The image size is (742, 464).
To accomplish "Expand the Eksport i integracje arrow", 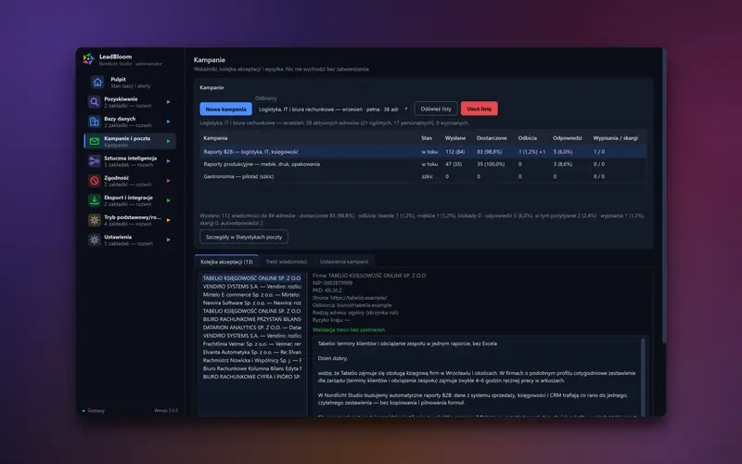I will coord(169,200).
